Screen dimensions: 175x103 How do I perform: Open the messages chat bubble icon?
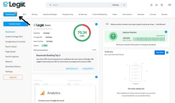(x=156, y=5)
